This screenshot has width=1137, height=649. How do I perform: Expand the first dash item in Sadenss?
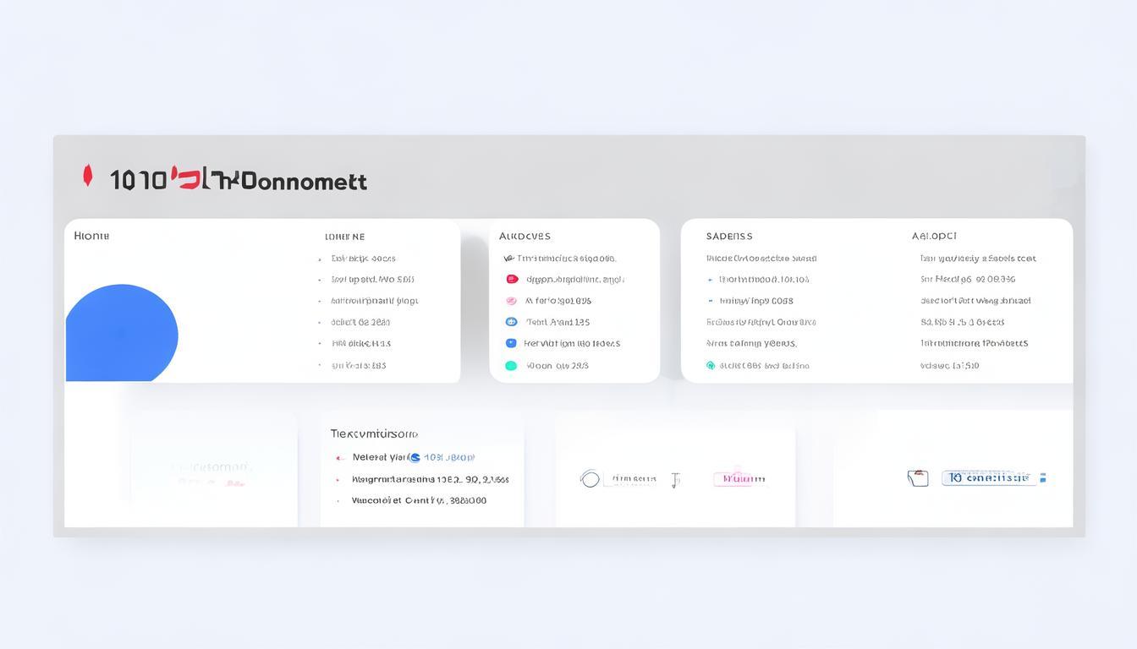point(710,280)
